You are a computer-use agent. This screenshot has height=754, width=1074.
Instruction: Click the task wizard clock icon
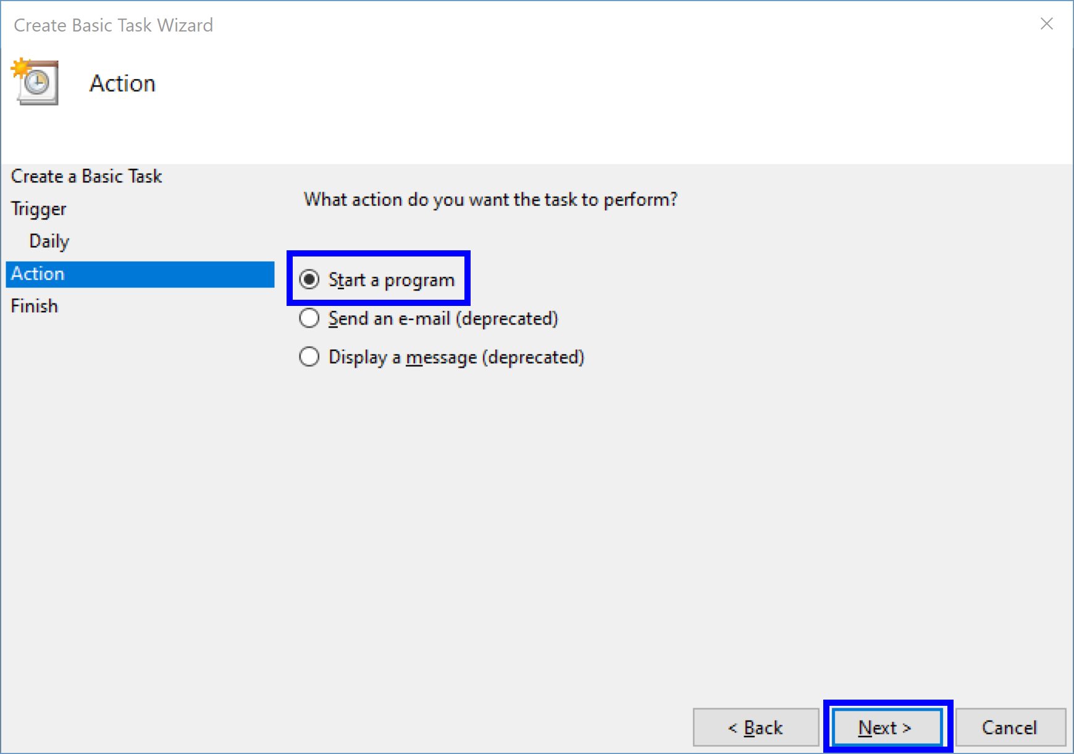(36, 82)
